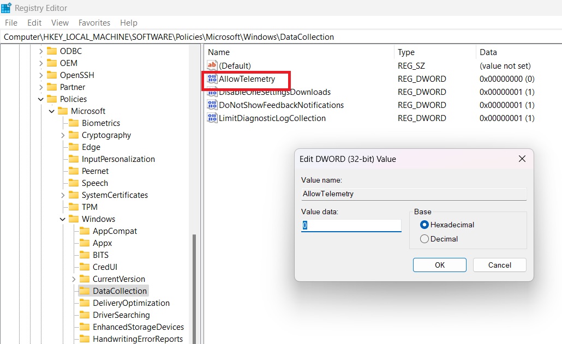This screenshot has width=562, height=344.
Task: Select the Decimal base option
Action: pyautogui.click(x=425, y=239)
